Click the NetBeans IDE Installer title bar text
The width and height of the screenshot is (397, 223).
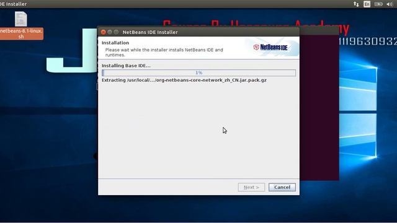(x=150, y=32)
